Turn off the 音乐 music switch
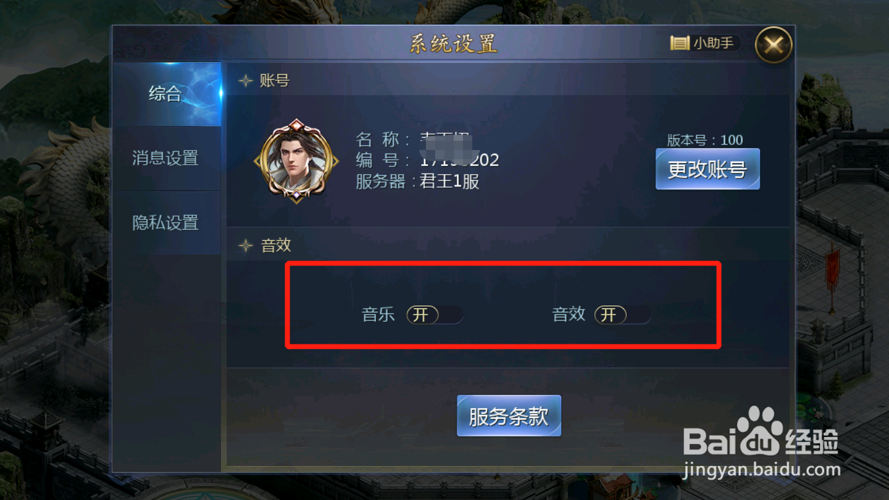 point(435,315)
